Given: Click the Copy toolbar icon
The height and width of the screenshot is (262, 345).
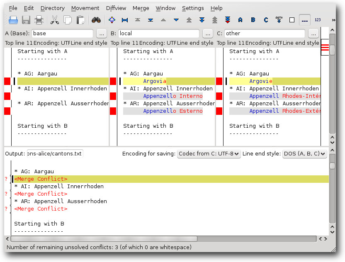Looking at the screenshot, I should (68, 20).
